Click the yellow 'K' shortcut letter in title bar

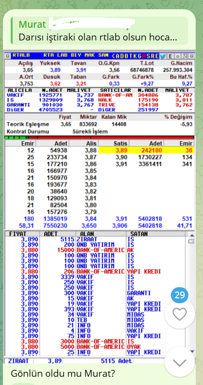click(135, 56)
